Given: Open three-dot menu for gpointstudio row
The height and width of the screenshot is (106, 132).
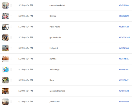Looking at the screenshot, I should click(11, 38).
